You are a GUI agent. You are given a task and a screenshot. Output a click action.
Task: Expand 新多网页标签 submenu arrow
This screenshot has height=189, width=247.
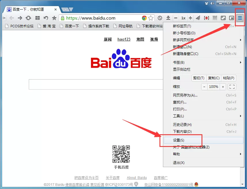click(241, 40)
